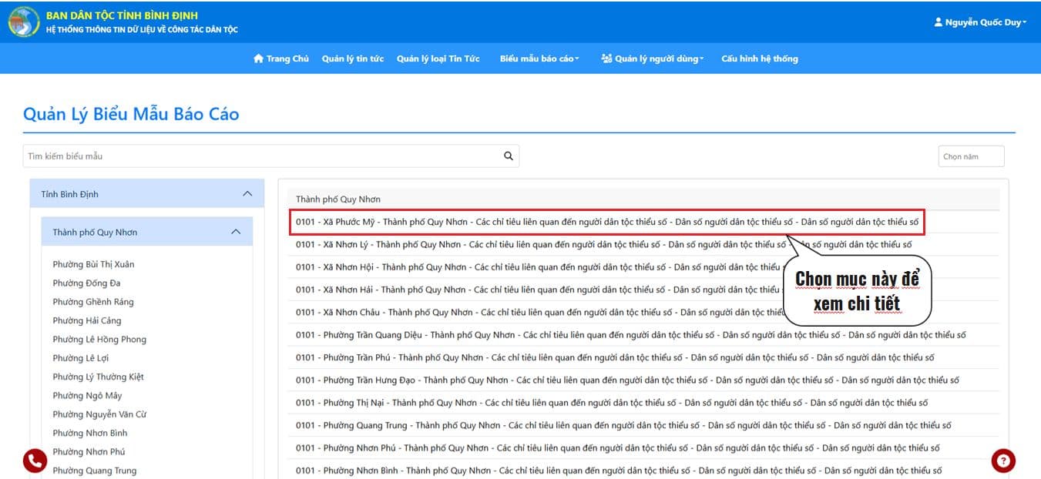Open the red help question icon
The width and height of the screenshot is (1041, 479).
(1003, 461)
